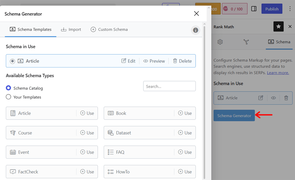This screenshot has width=295, height=180.
Task: Use the Article schema type
Action: click(87, 113)
